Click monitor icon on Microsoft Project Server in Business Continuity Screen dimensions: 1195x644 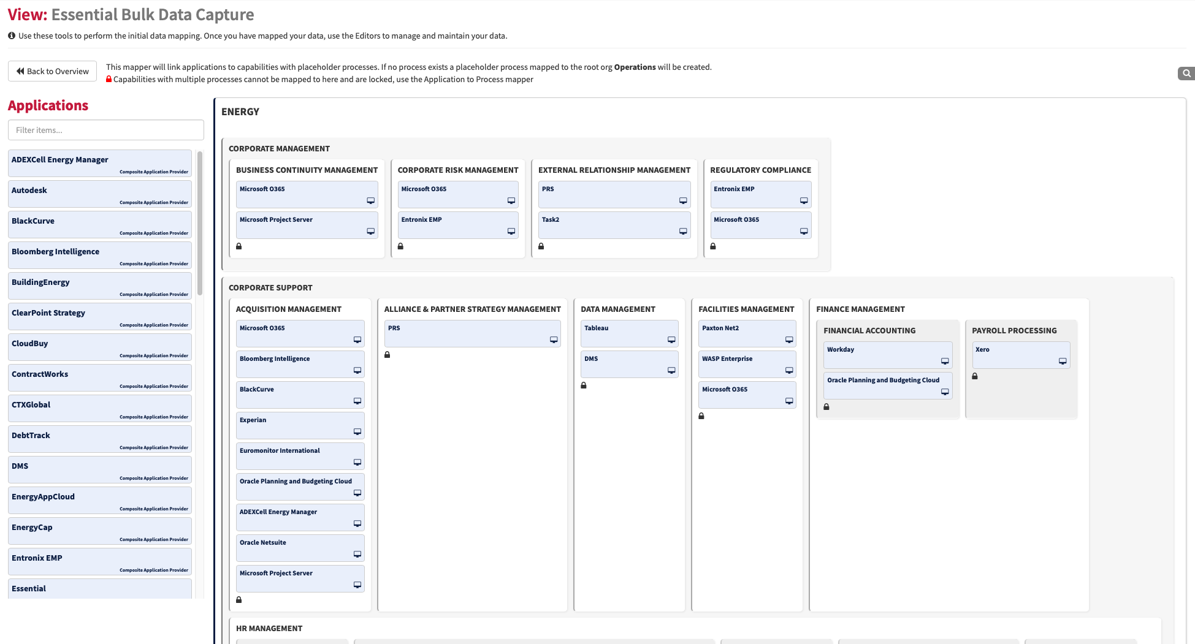click(x=371, y=232)
